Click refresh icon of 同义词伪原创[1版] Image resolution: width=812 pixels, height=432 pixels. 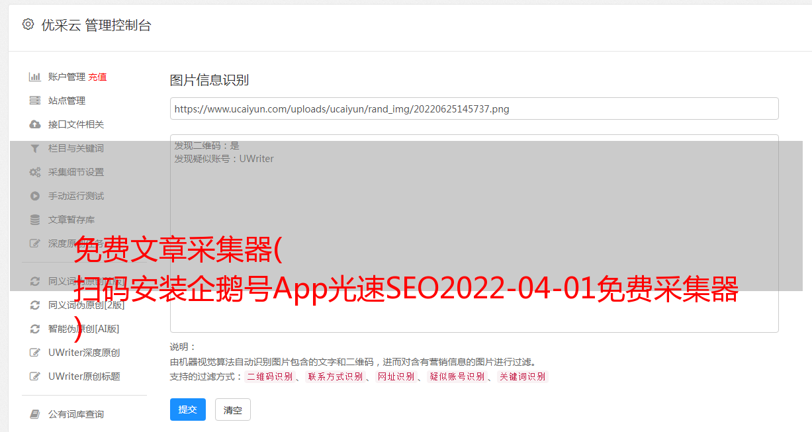[x=35, y=281]
